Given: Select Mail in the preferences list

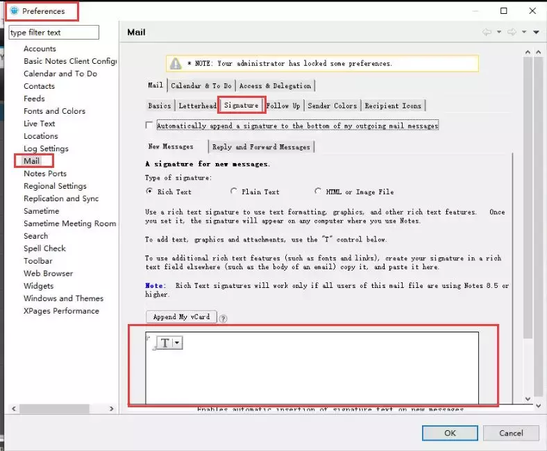Looking at the screenshot, I should 31,161.
